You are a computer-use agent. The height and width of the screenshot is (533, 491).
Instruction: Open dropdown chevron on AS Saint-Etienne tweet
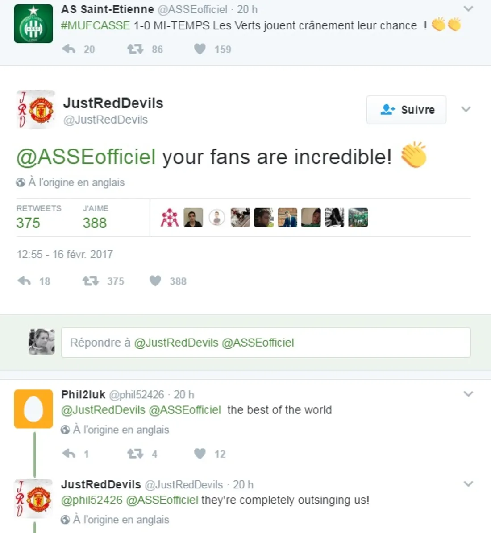[x=468, y=8]
